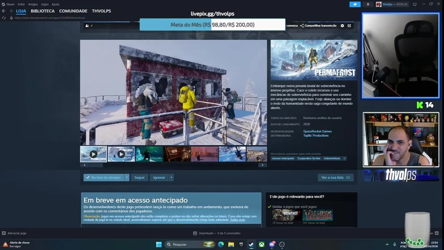
Task: Toggle Na lista de desejos wishlist checkbox
Action: click(x=88, y=177)
